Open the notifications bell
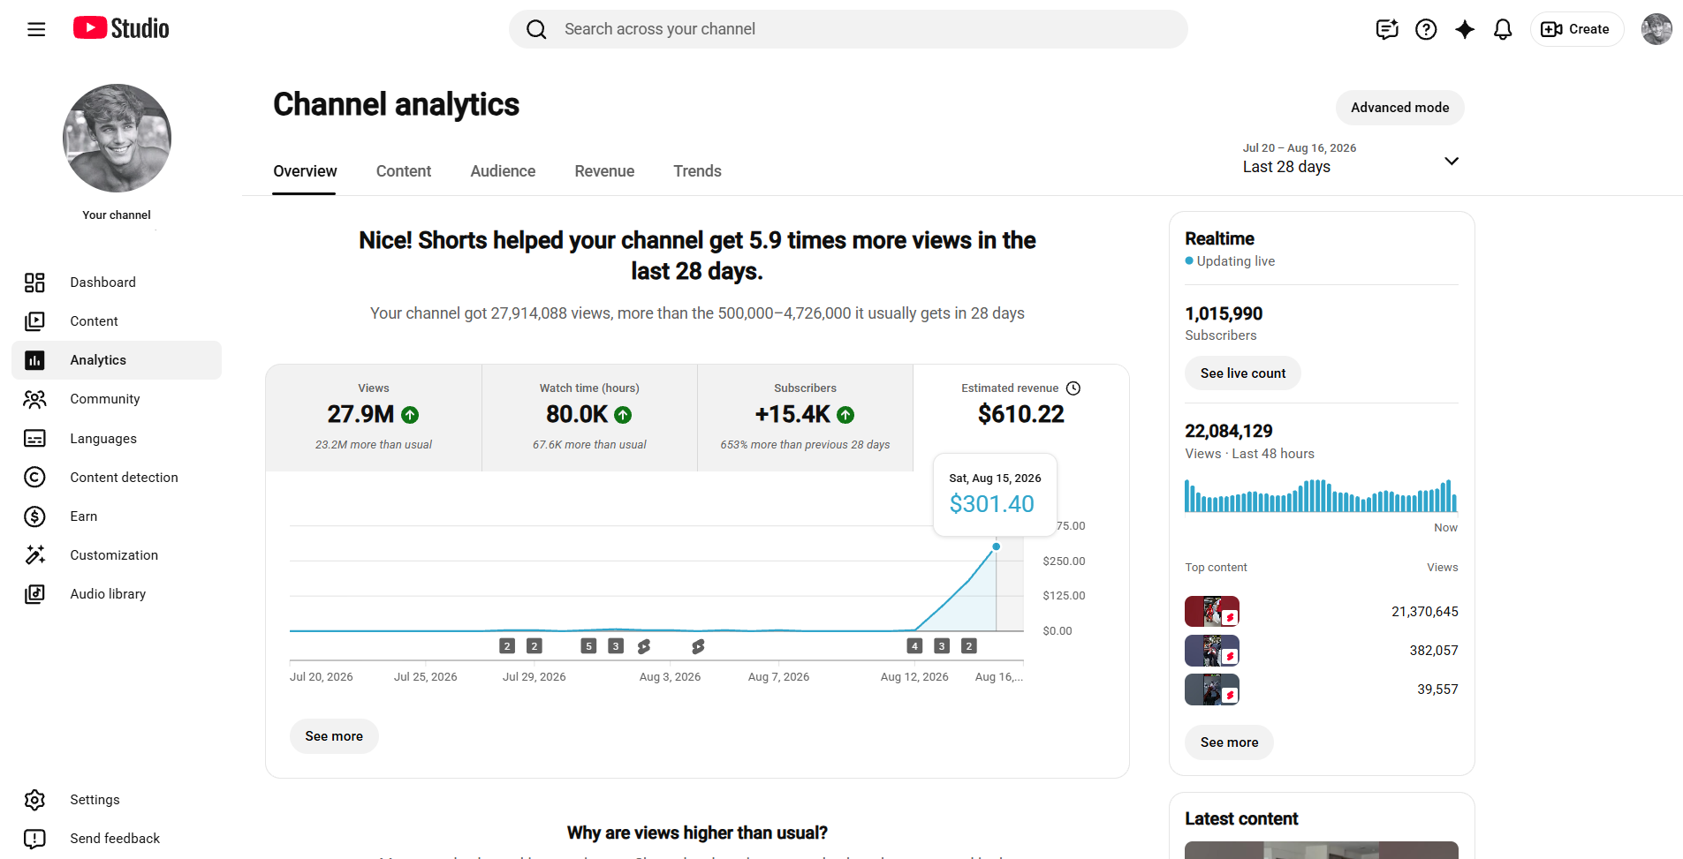 pos(1503,29)
